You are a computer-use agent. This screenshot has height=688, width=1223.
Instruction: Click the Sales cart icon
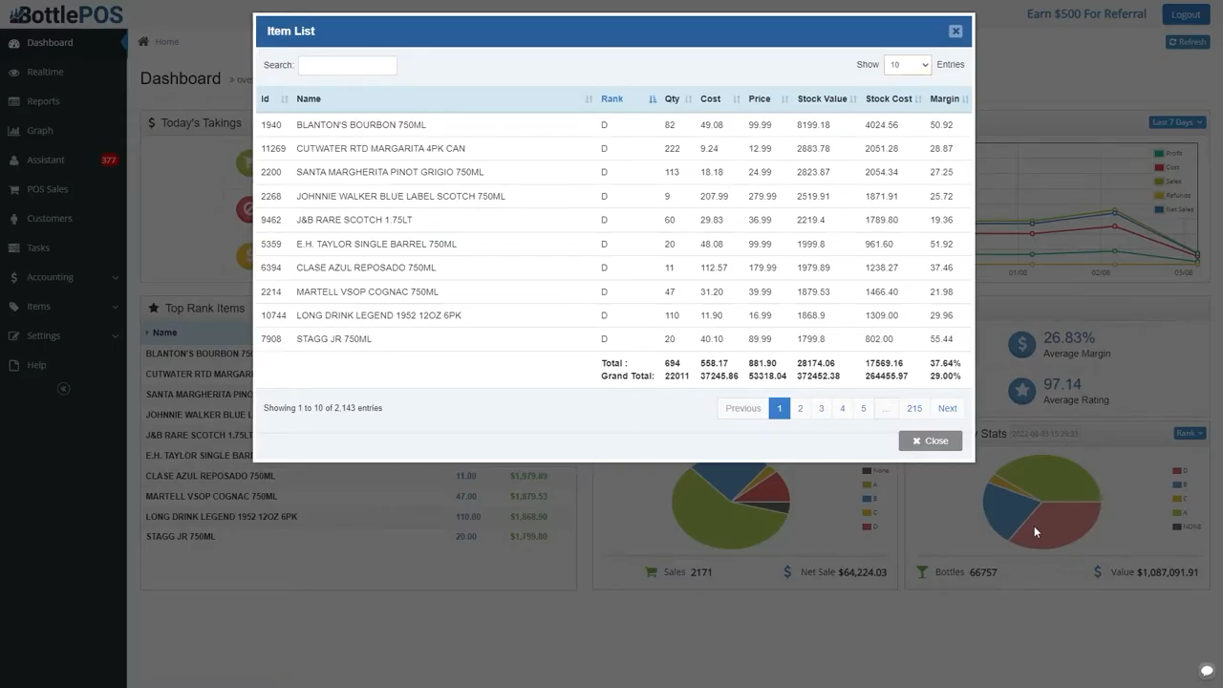pos(651,572)
